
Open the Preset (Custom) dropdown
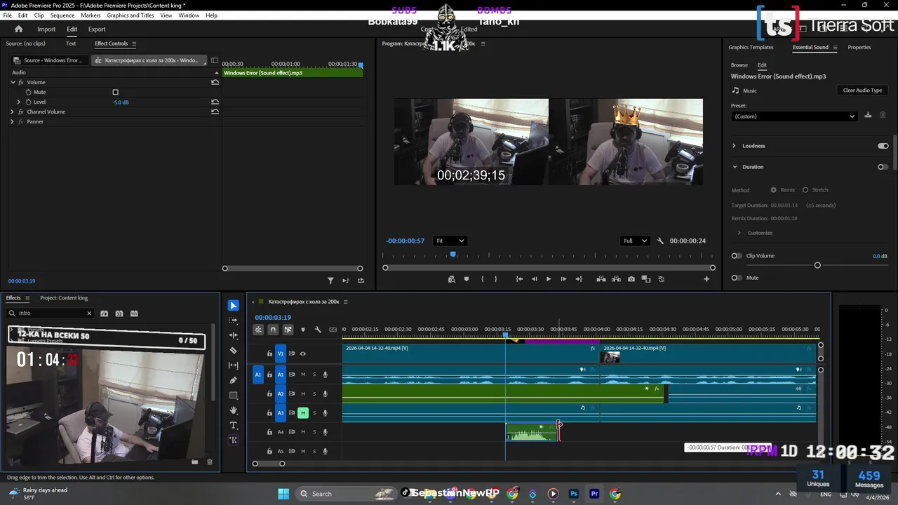(794, 116)
